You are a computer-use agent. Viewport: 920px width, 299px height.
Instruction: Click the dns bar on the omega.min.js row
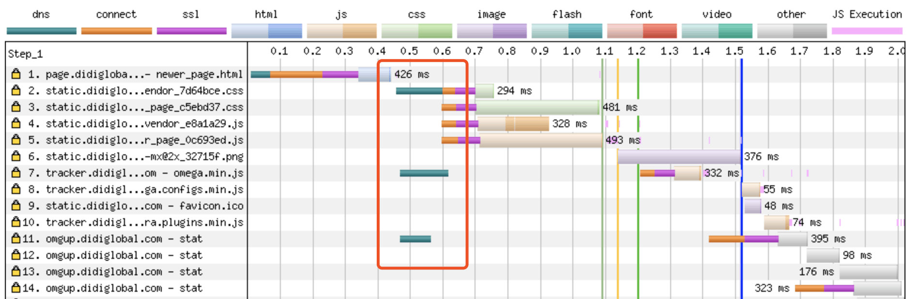point(424,173)
